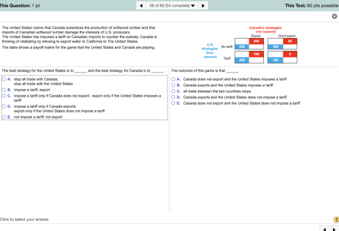The width and height of the screenshot is (339, 231).
Task: Select option C: impose a tariff only if Canada does not export
Action: [4, 96]
